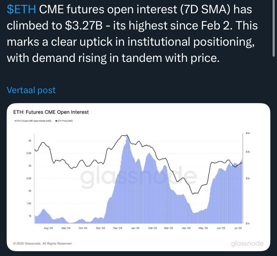Click the glassnode logo in chart footer

pos(247,243)
